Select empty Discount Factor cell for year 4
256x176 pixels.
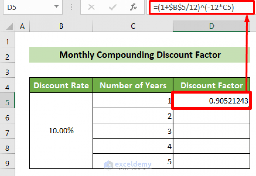(211, 146)
